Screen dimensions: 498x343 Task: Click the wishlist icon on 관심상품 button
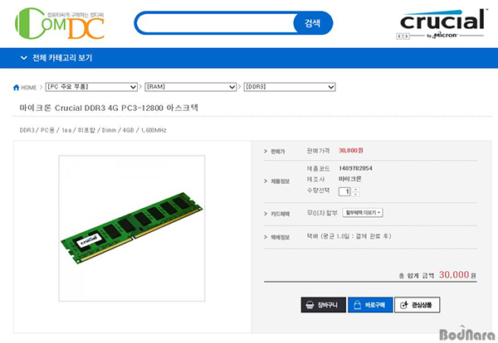404,305
